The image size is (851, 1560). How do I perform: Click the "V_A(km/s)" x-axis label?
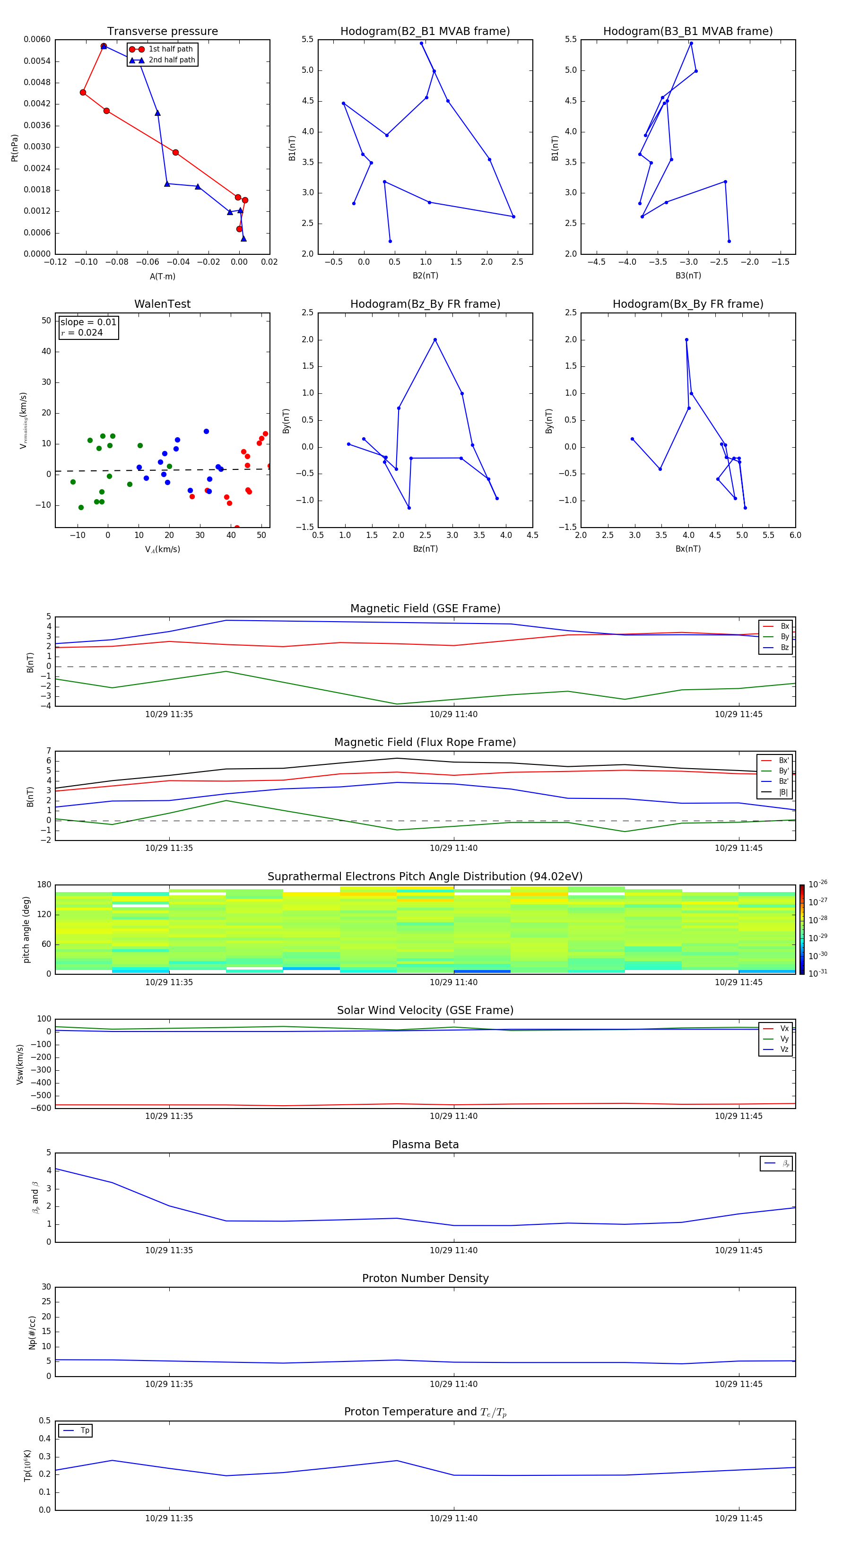click(162, 549)
